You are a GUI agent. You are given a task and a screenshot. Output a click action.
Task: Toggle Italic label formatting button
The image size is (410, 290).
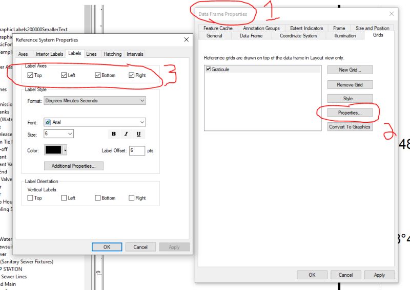click(x=126, y=134)
